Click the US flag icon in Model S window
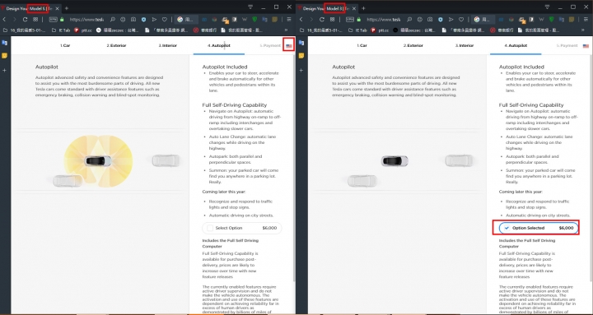This screenshot has height=315, width=593. [289, 46]
